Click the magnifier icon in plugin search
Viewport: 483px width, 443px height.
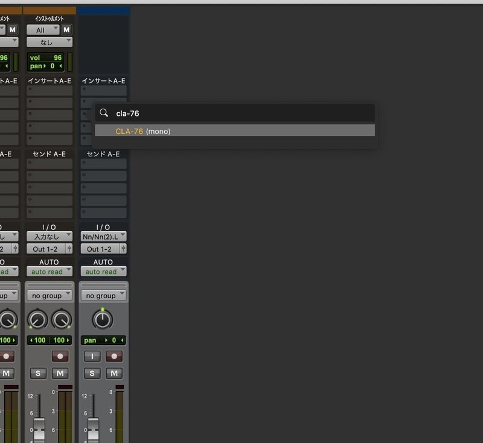point(104,113)
